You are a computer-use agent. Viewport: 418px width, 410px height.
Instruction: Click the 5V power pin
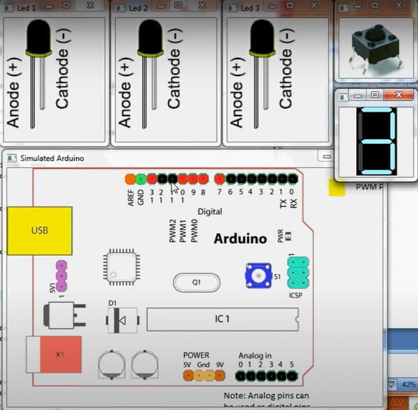(x=188, y=376)
